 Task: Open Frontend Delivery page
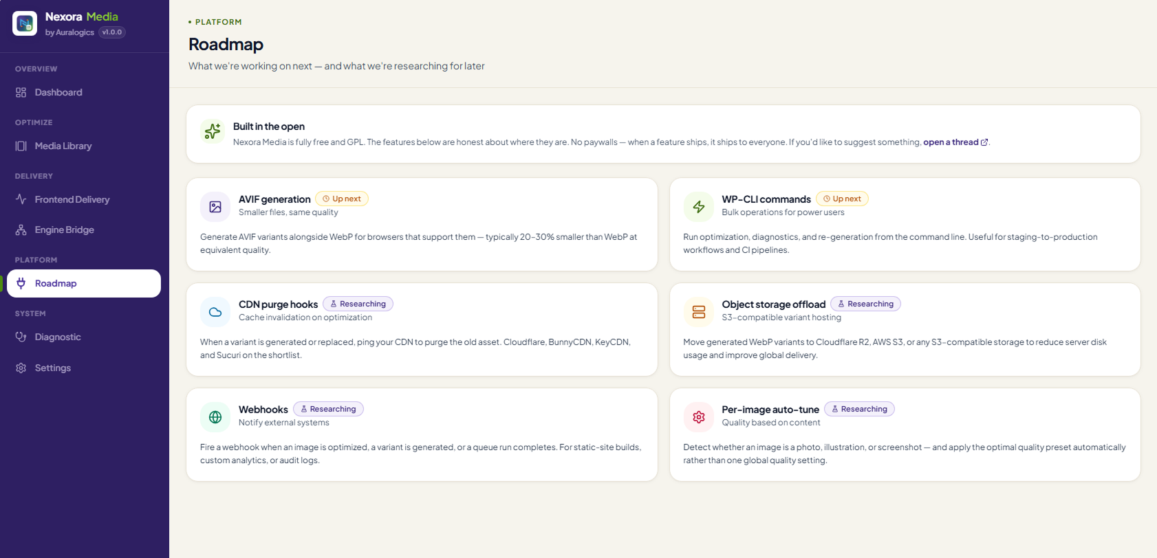coord(84,199)
